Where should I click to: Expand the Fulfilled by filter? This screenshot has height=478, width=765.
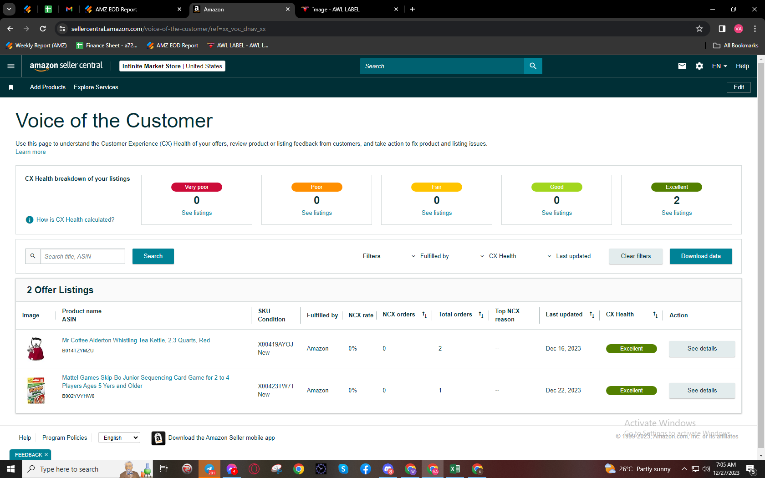point(430,256)
